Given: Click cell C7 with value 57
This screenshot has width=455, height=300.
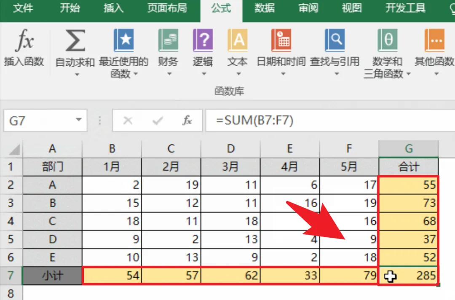Looking at the screenshot, I should click(x=171, y=275).
